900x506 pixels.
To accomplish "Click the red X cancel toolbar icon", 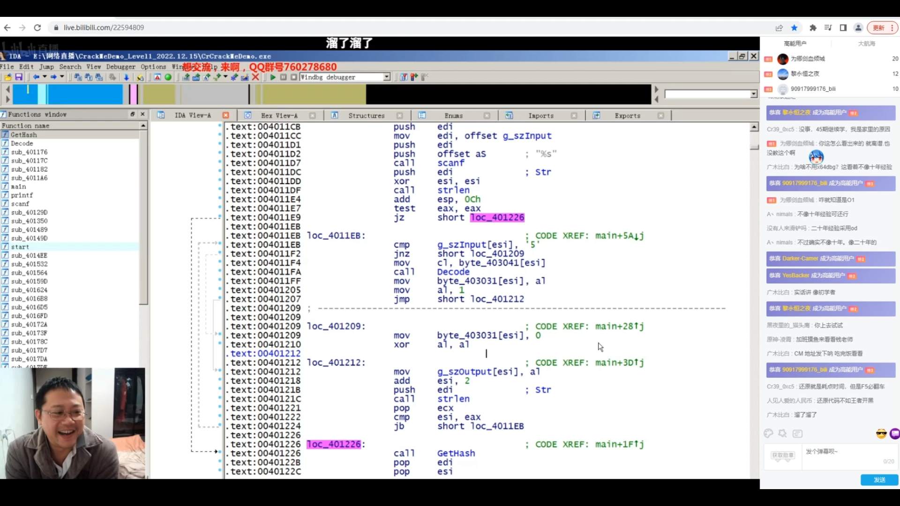I will coord(255,77).
